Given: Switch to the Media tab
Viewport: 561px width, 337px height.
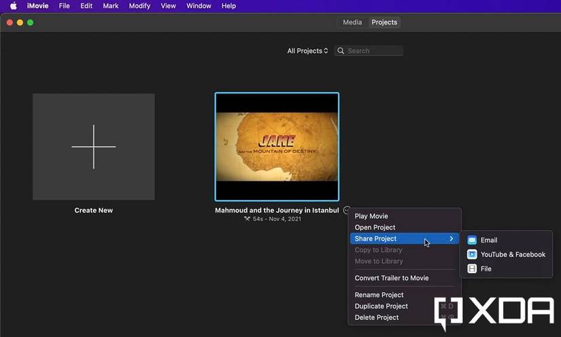Looking at the screenshot, I should (x=352, y=22).
